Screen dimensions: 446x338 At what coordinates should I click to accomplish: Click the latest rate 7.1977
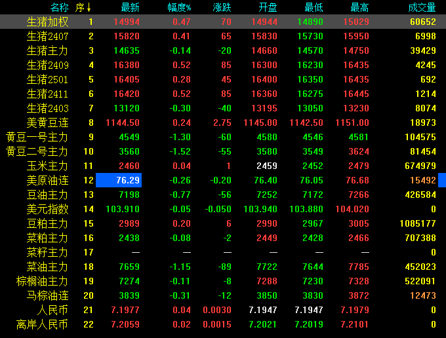[125, 310]
